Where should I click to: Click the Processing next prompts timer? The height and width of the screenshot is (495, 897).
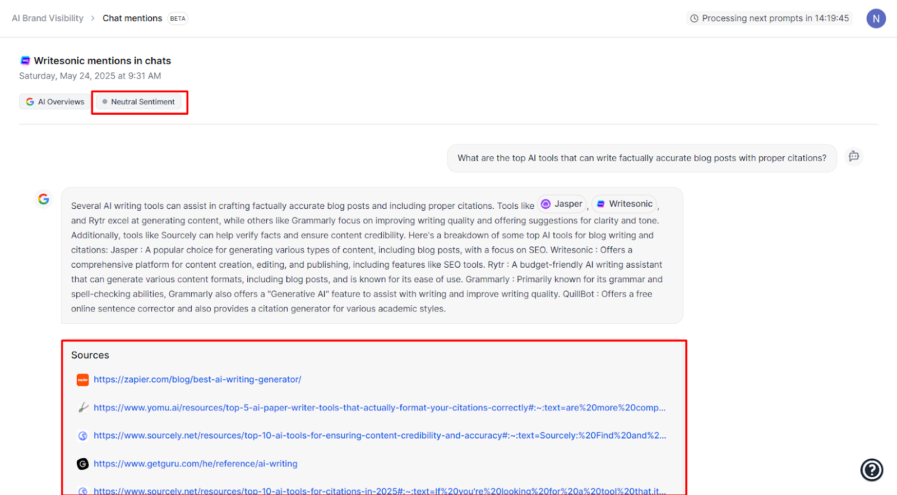(770, 18)
